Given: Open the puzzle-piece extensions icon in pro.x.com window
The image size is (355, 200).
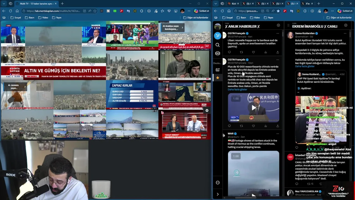Looking at the screenshot, I should [305, 11].
